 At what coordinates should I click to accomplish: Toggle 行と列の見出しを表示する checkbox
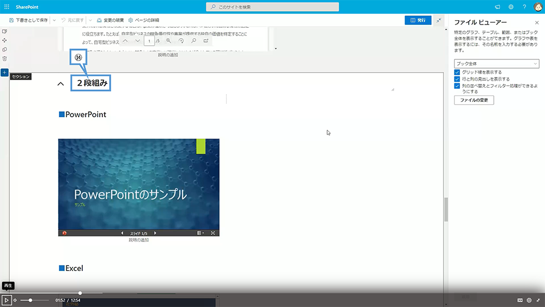(x=457, y=79)
